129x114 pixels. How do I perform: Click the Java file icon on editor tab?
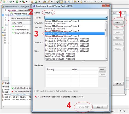(x=3, y=7)
